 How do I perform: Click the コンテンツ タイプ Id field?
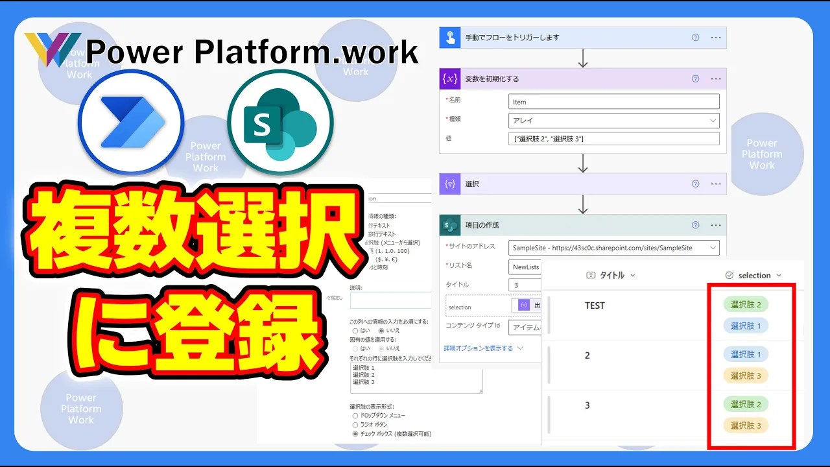click(x=525, y=327)
